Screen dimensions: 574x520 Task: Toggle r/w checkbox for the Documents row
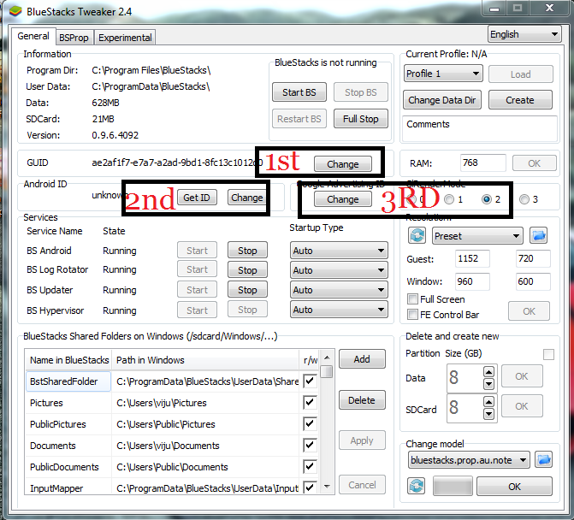click(310, 445)
